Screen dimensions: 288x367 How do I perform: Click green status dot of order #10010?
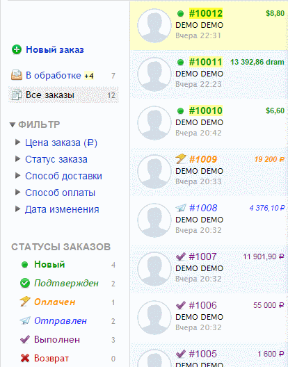(x=180, y=111)
